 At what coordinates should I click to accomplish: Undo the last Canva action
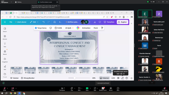(x=44, y=22)
